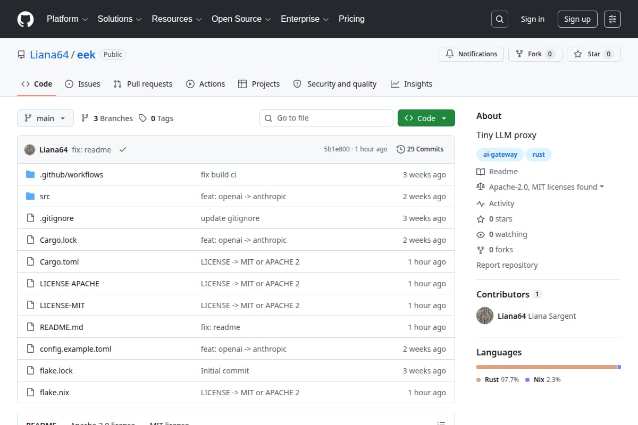
Task: Click the ai-gateway topic tag
Action: tap(500, 155)
